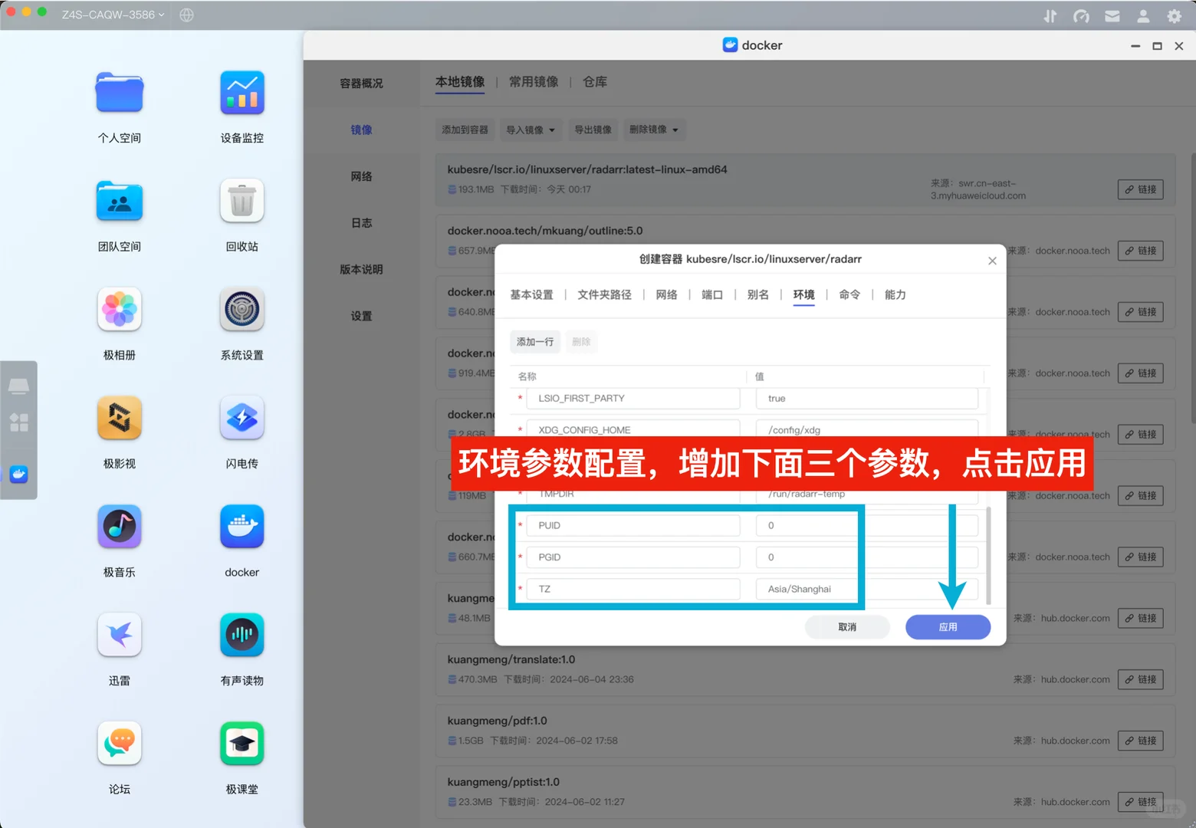The image size is (1196, 828).
Task: Expand the 删除镜像 dropdown
Action: click(x=653, y=130)
